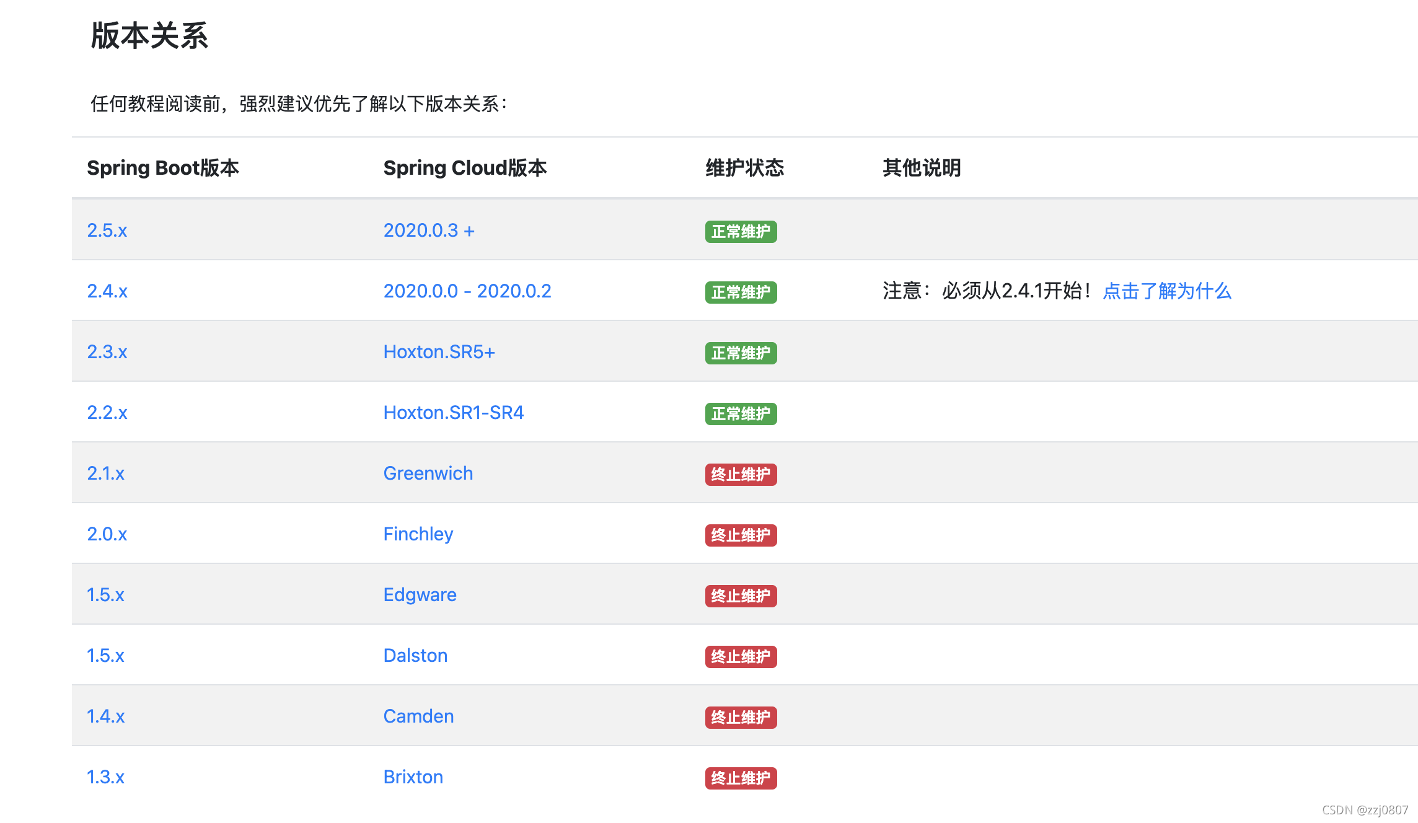Open the 2.4.x Spring Boot version link
Screen dimensions: 1418x823
click(x=107, y=291)
